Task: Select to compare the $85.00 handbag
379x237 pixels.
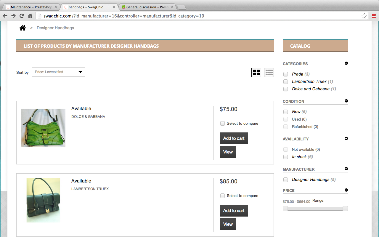Action: (222, 196)
